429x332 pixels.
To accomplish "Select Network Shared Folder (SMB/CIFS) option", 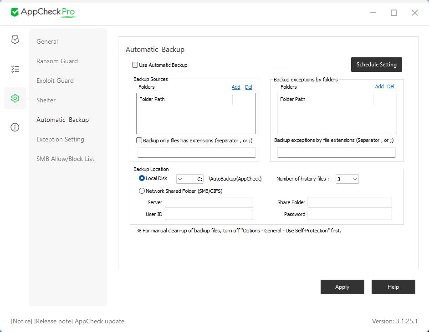I will coord(142,191).
